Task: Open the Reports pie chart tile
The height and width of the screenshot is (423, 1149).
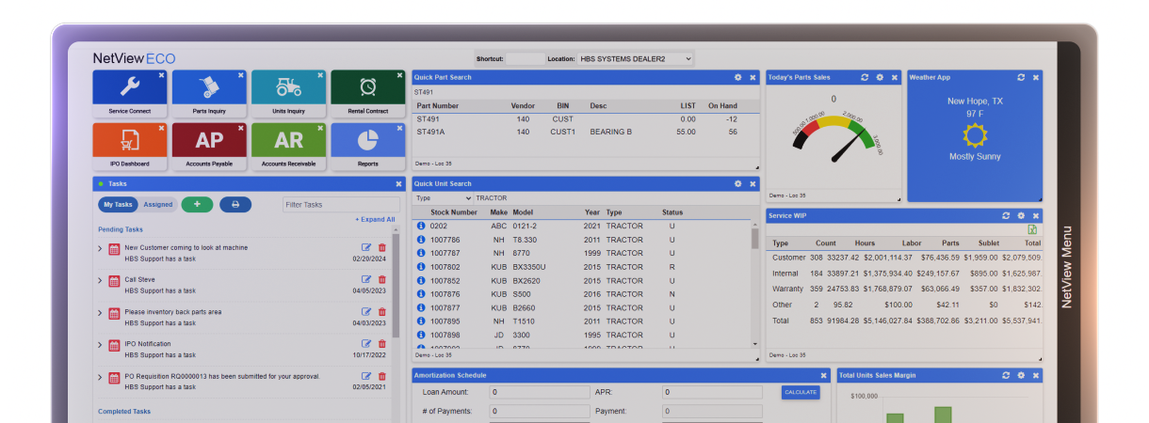Action: [x=367, y=147]
